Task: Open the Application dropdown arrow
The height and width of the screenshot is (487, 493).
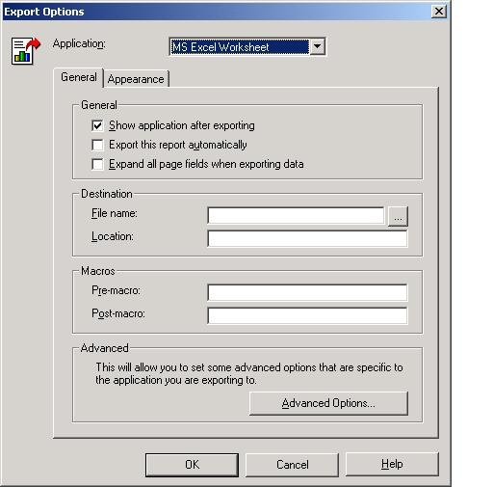Action: point(317,46)
